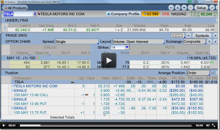This screenshot has width=220, height=130.
Task: Open Company Profile
Action: pyautogui.click(x=123, y=14)
